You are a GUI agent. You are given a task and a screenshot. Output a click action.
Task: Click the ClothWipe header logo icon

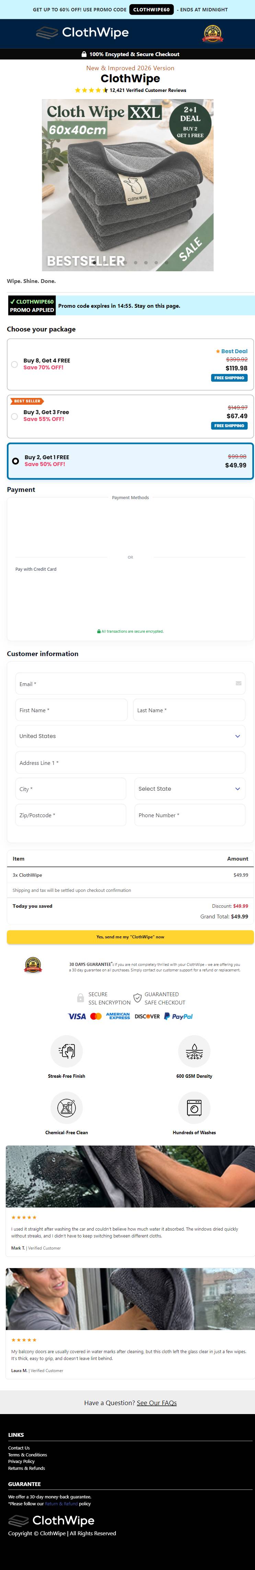click(x=47, y=32)
